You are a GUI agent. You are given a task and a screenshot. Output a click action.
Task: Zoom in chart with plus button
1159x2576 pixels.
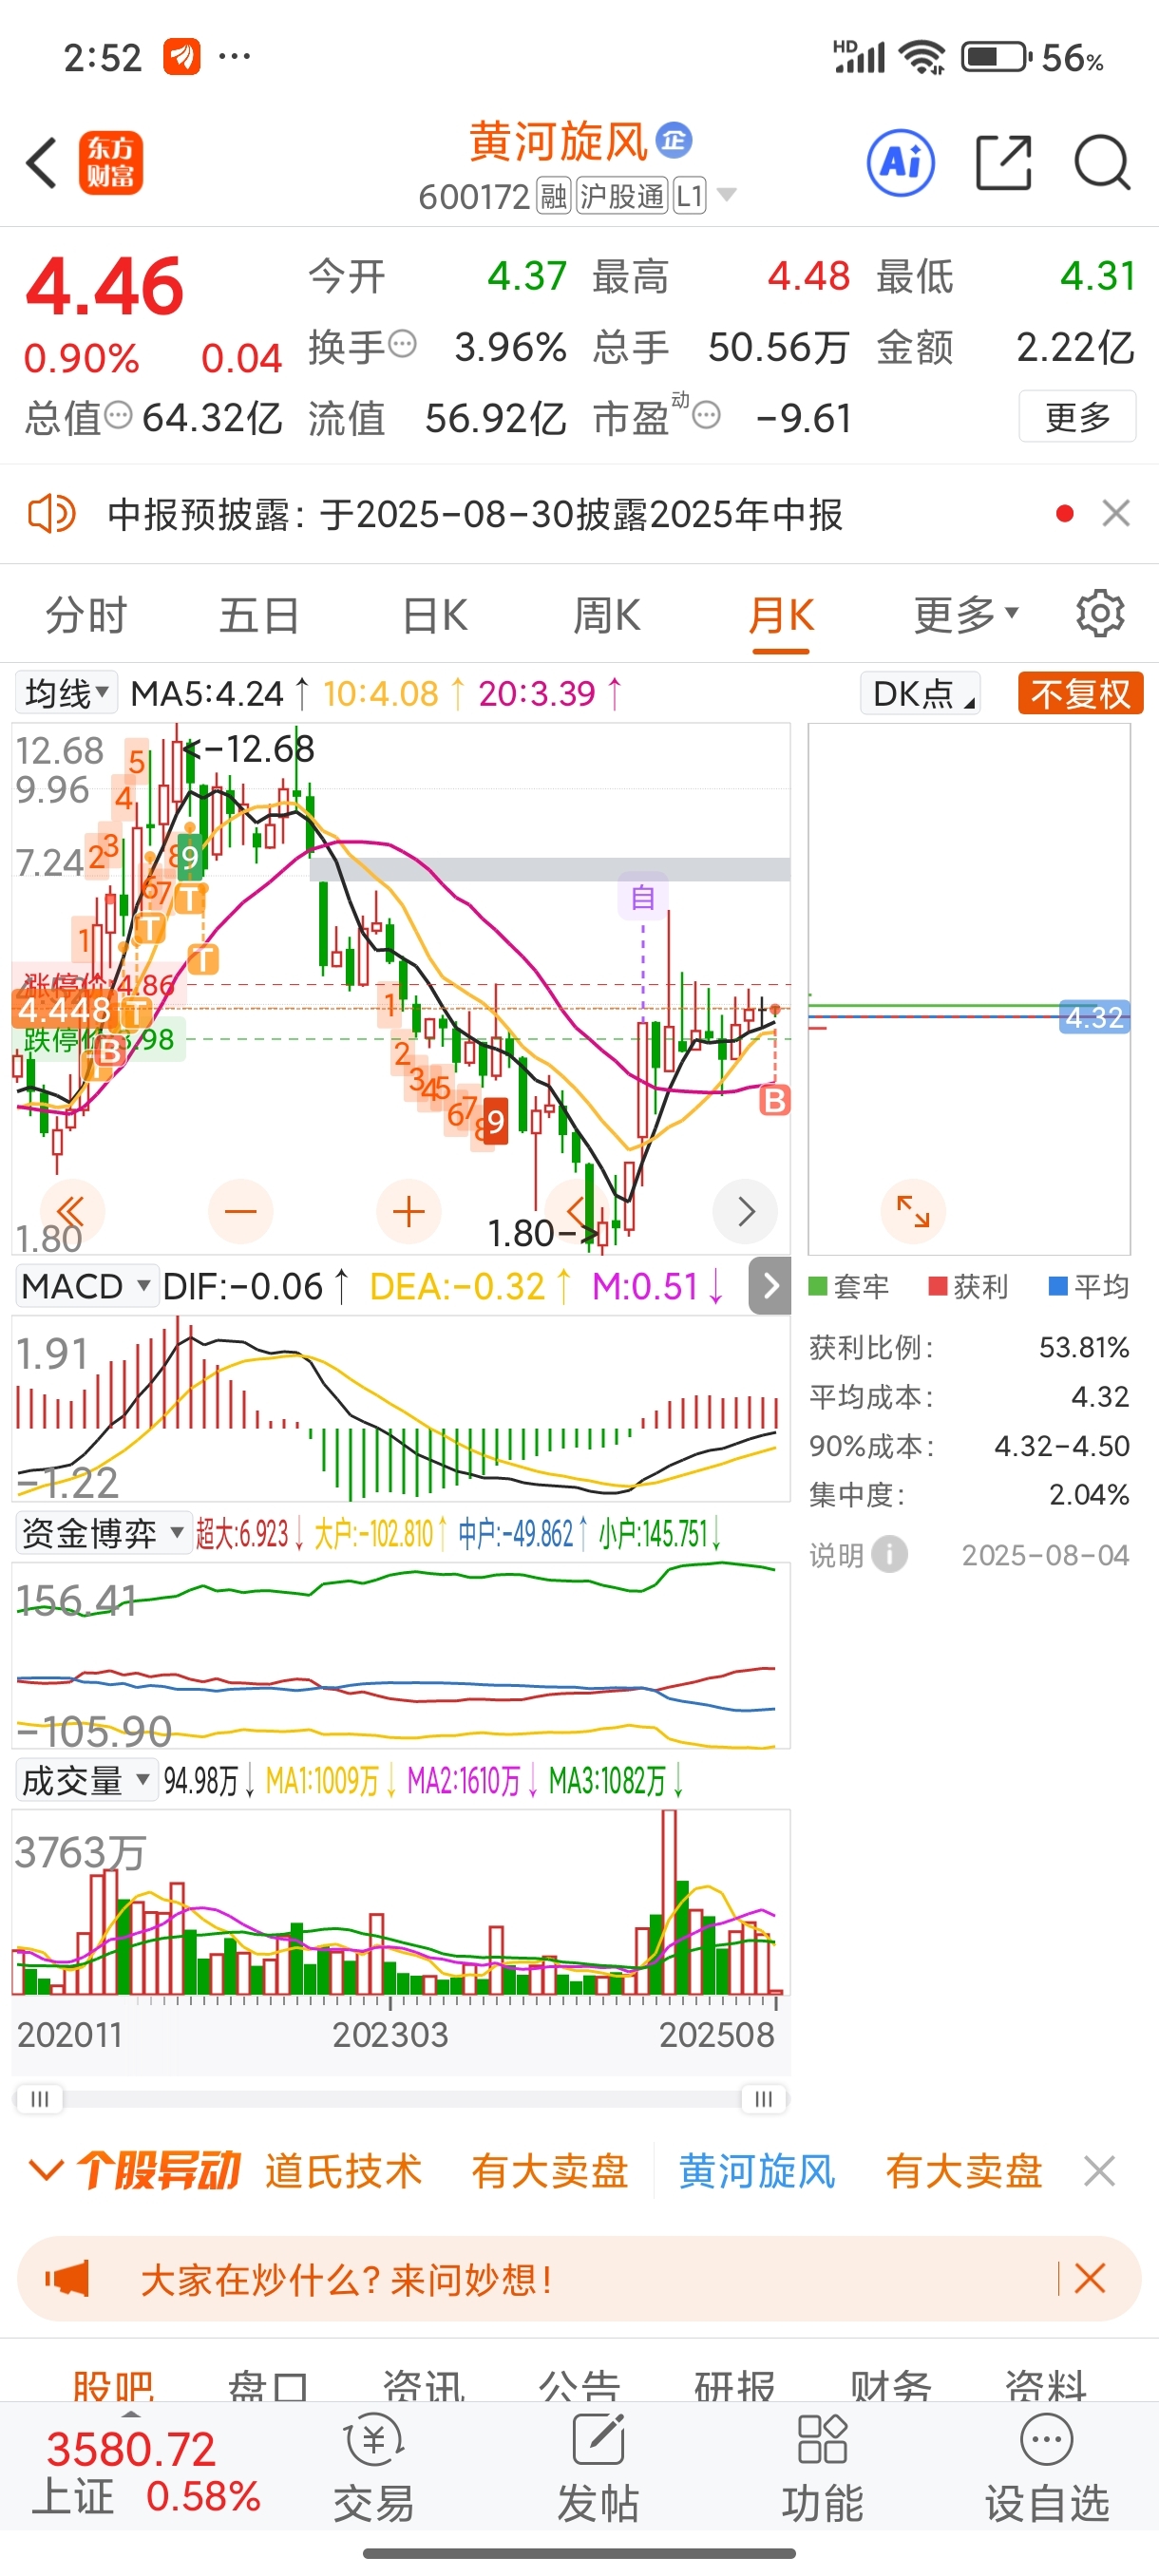click(x=408, y=1212)
